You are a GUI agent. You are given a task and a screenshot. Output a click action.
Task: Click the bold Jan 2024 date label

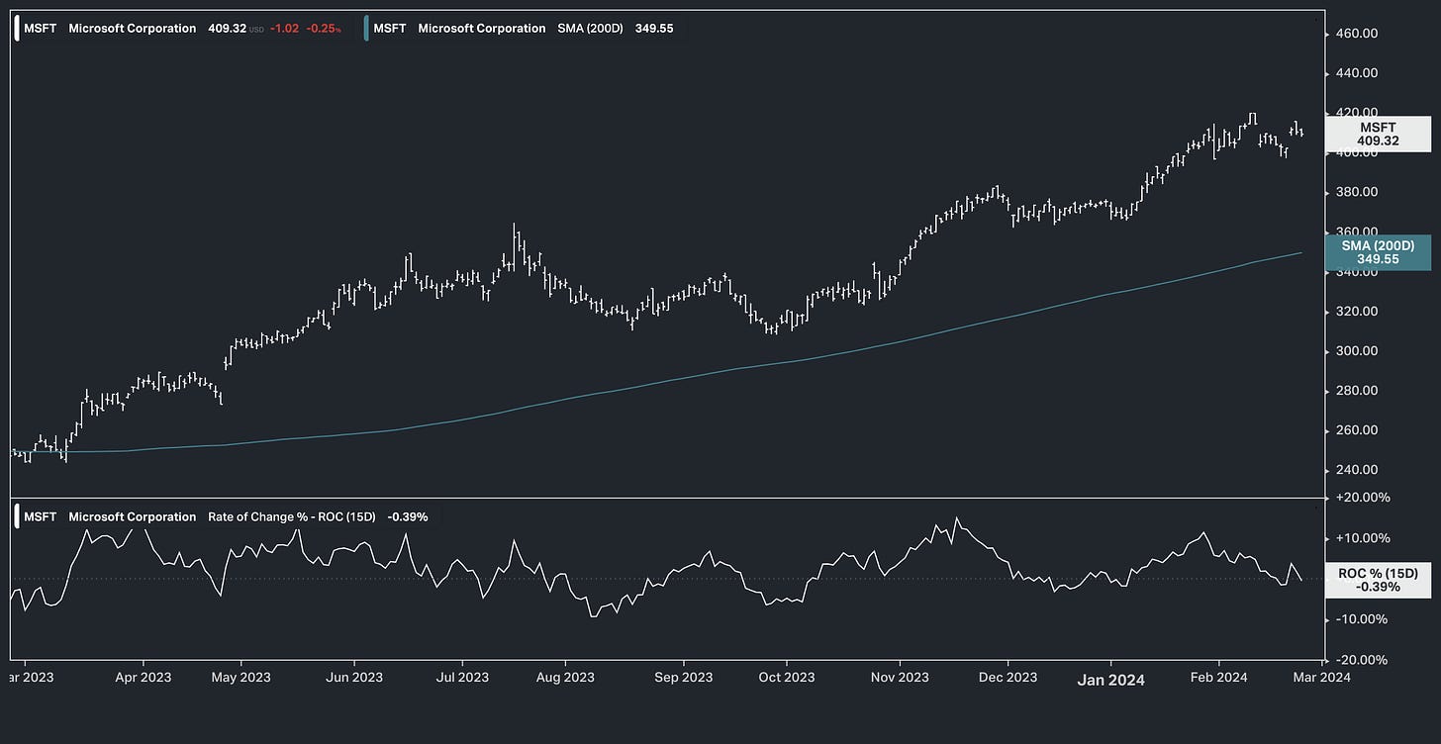pos(1111,680)
